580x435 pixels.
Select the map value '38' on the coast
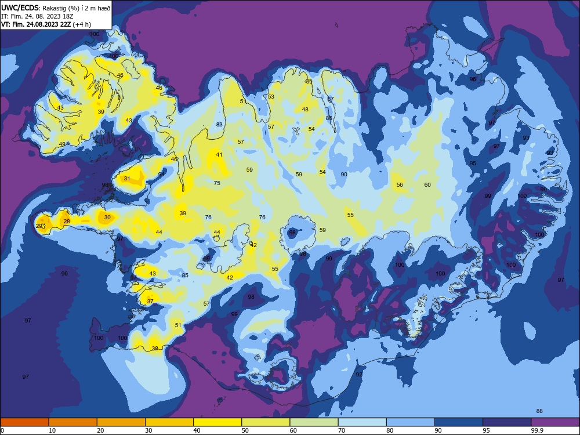155,349
